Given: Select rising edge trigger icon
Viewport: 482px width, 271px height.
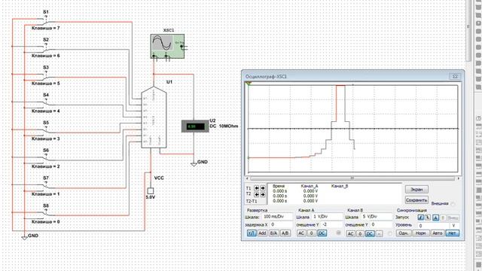Looking at the screenshot, I should point(420,218).
